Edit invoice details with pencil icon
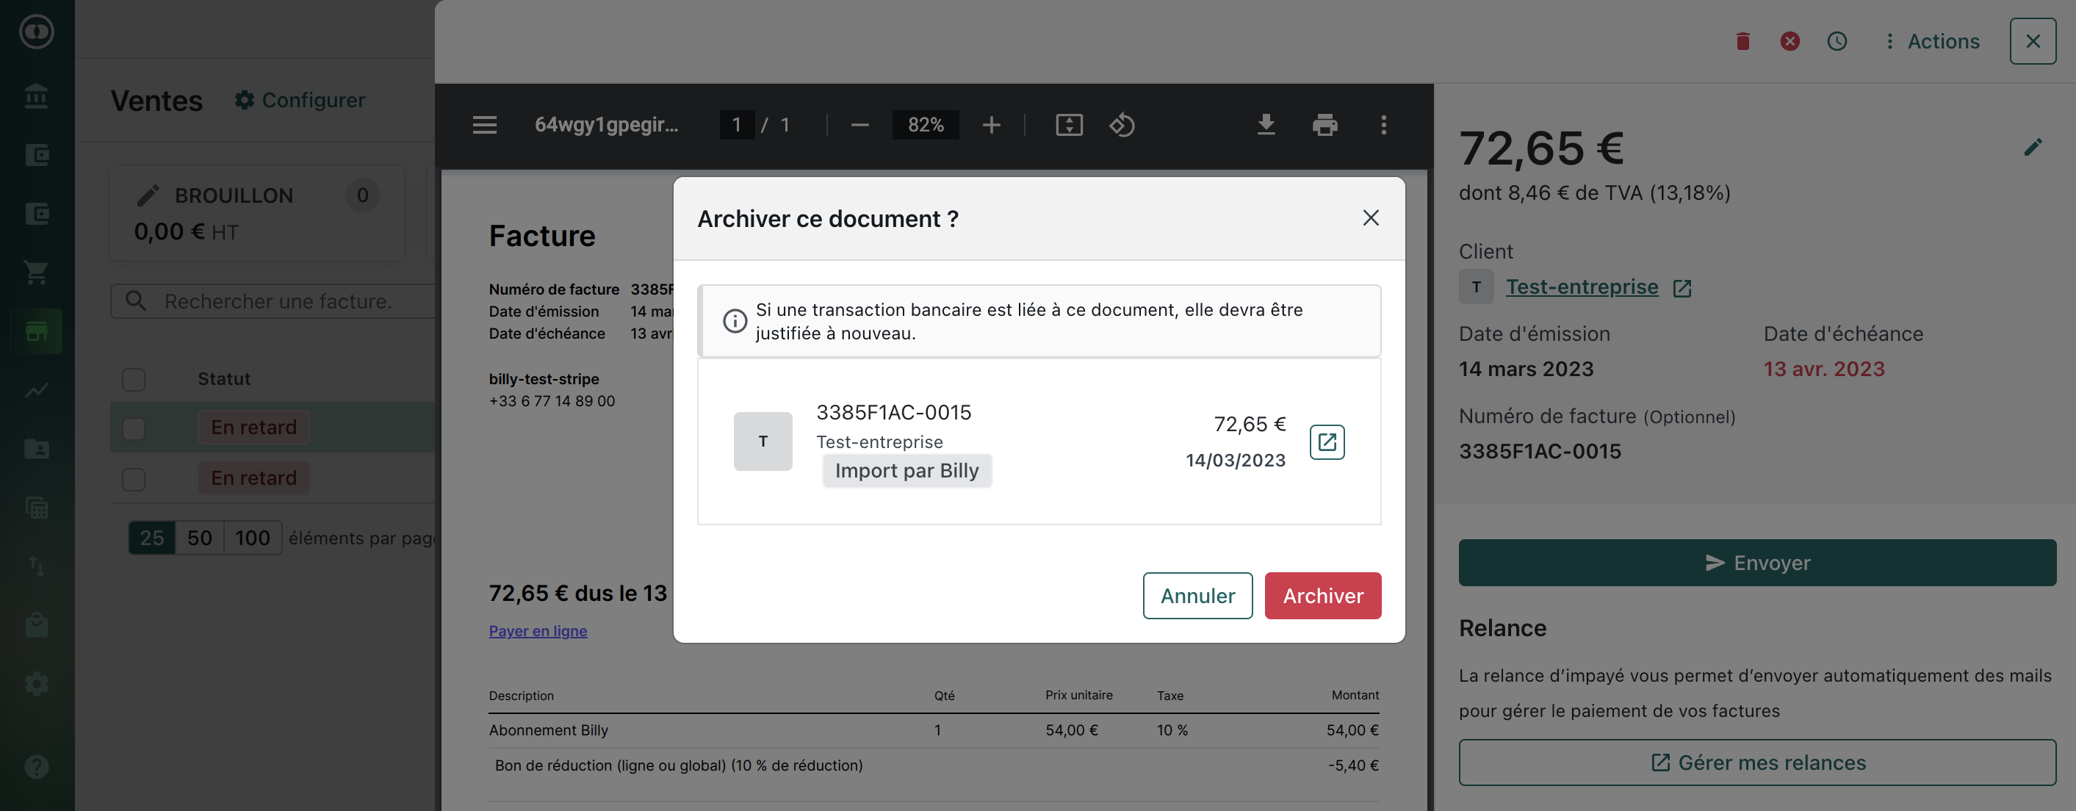2076x811 pixels. (2033, 148)
